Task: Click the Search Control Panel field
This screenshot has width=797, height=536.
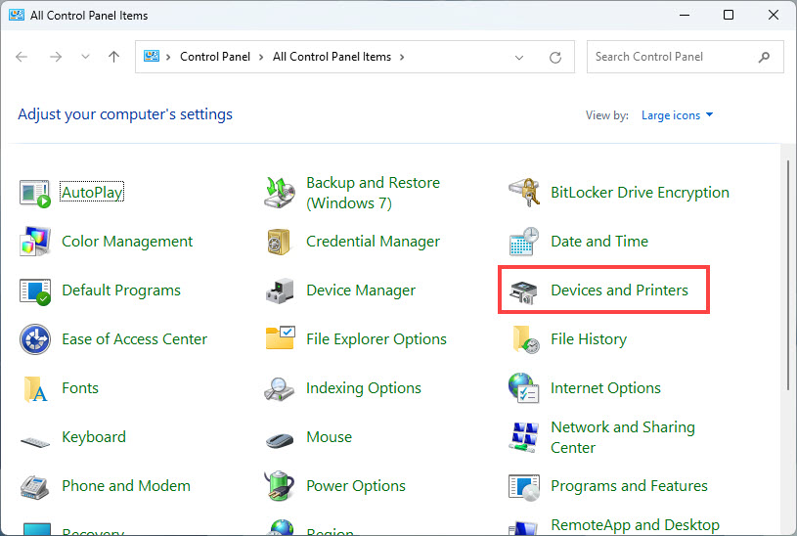Action: [x=675, y=57]
